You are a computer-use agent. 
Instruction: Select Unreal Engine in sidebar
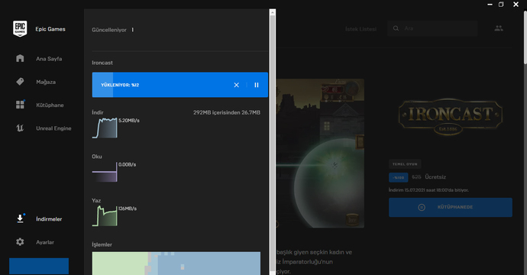tap(53, 128)
